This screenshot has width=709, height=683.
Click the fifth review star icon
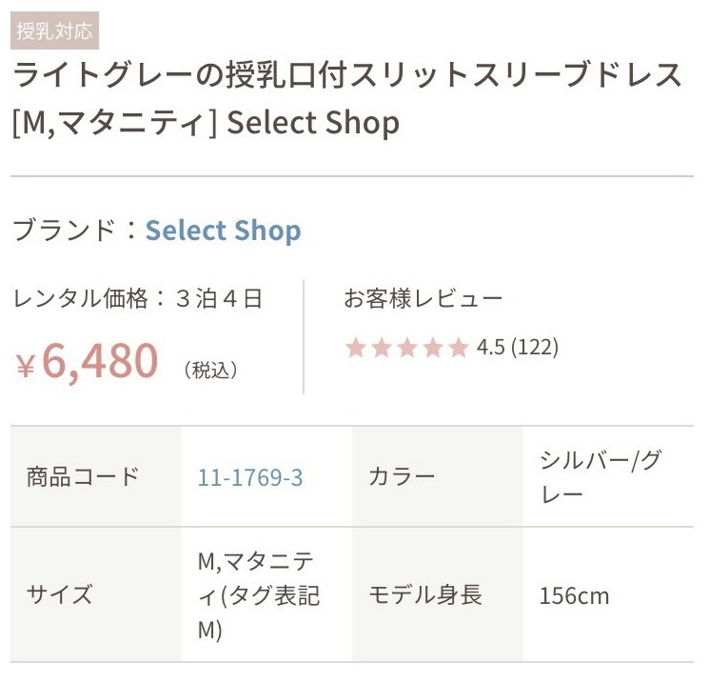click(459, 348)
